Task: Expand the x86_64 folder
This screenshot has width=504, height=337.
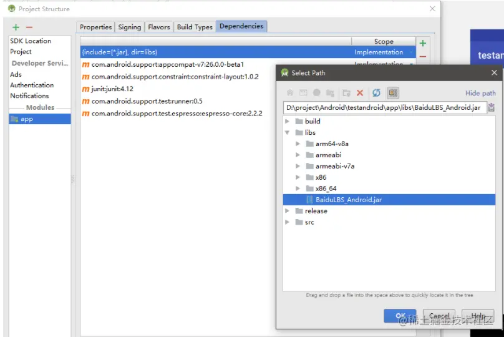Action: 298,188
